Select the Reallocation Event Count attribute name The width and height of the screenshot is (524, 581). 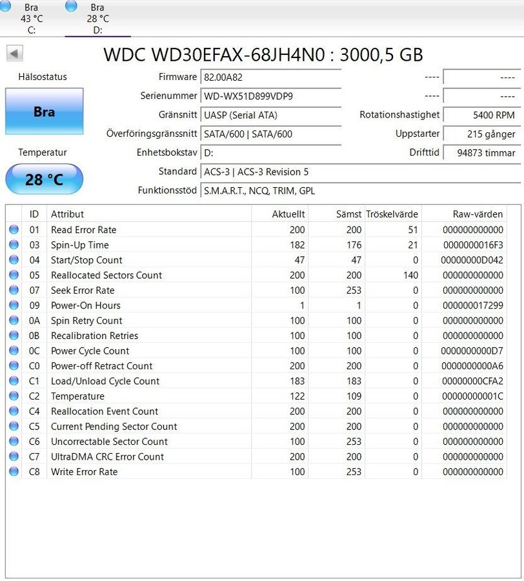pyautogui.click(x=105, y=411)
